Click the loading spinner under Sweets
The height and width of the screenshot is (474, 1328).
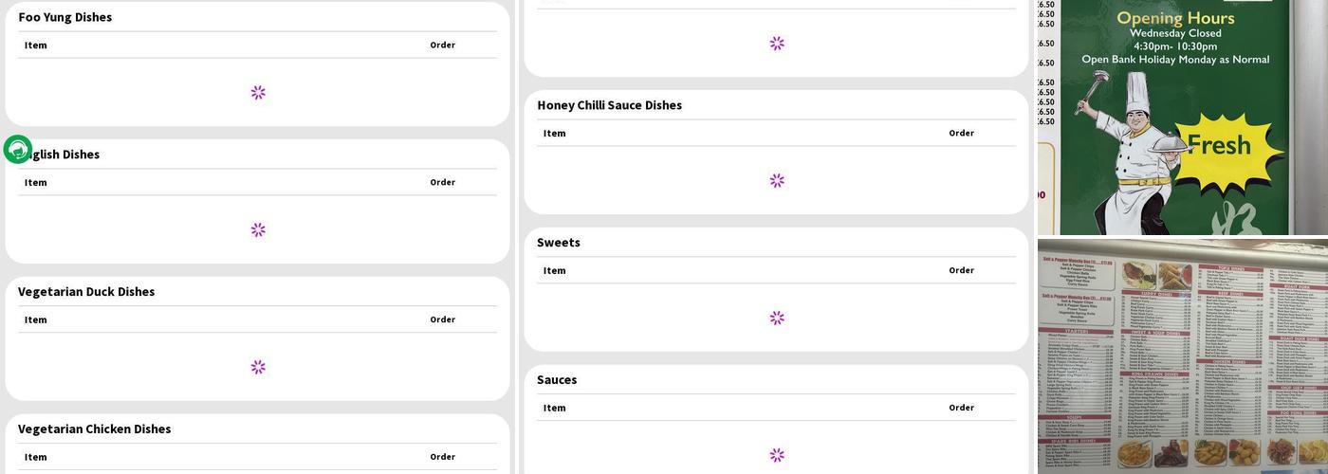coord(777,319)
